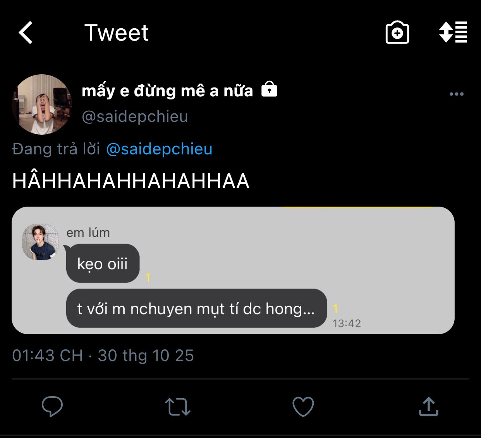Like the tweet with heart icon
The image size is (481, 438).
coord(303,407)
